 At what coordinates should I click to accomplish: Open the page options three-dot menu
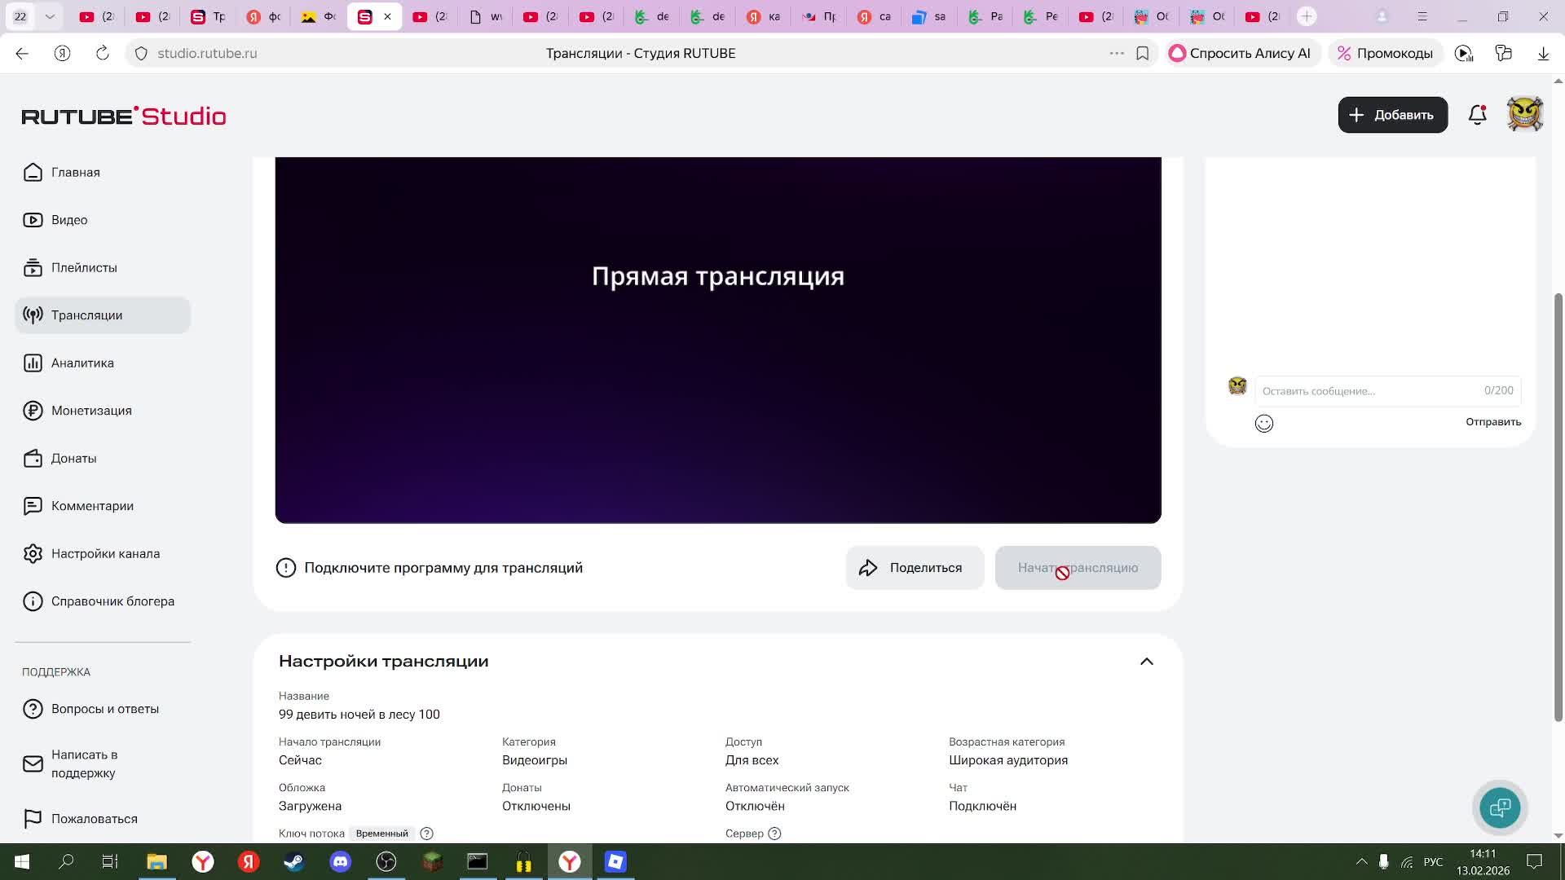point(1116,54)
